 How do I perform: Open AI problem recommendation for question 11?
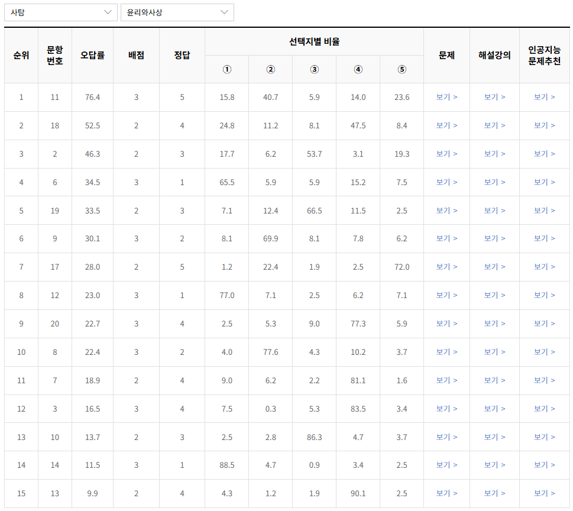click(x=544, y=97)
